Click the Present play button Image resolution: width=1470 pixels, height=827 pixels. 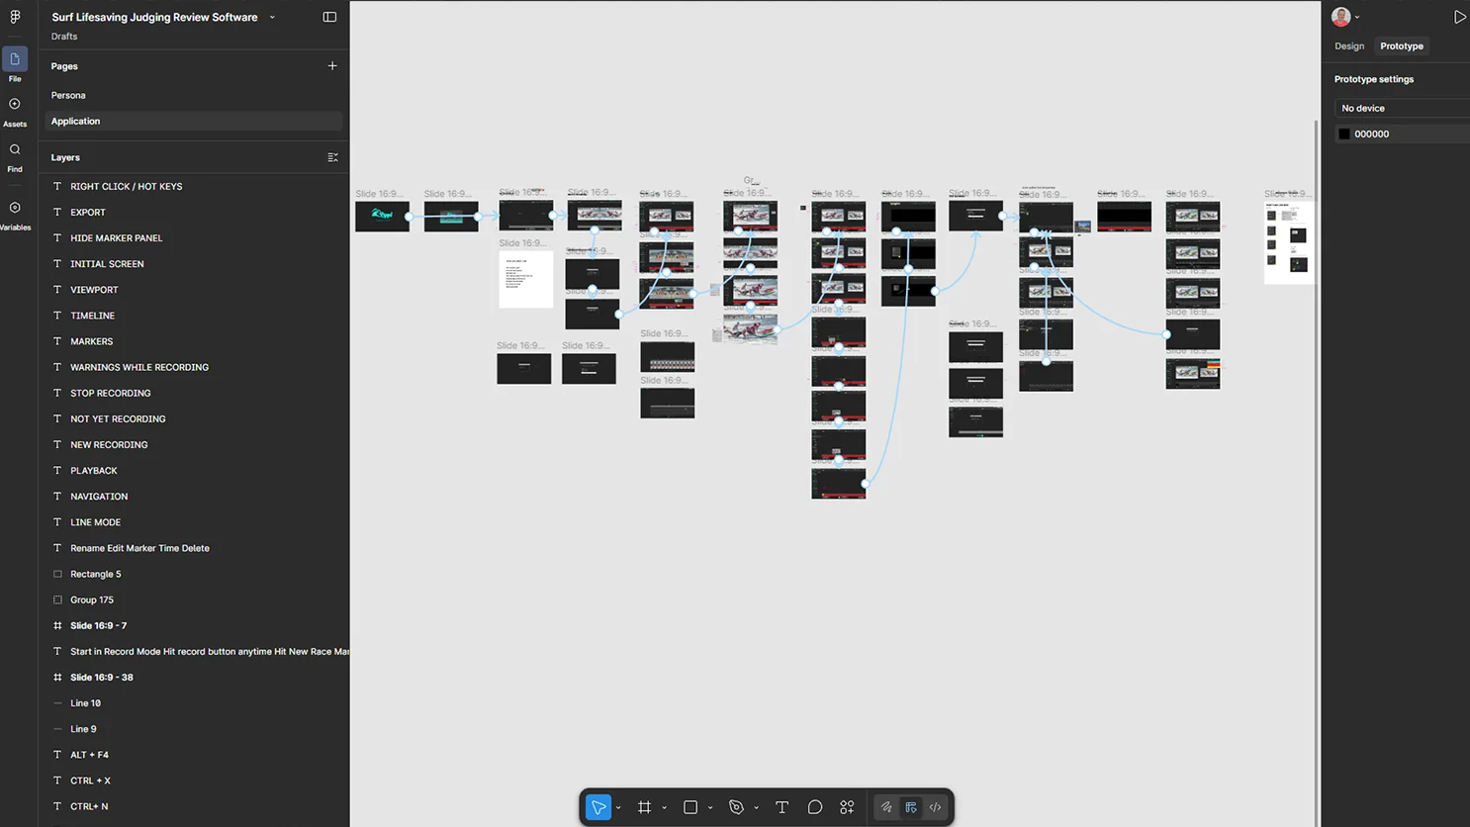click(1460, 16)
